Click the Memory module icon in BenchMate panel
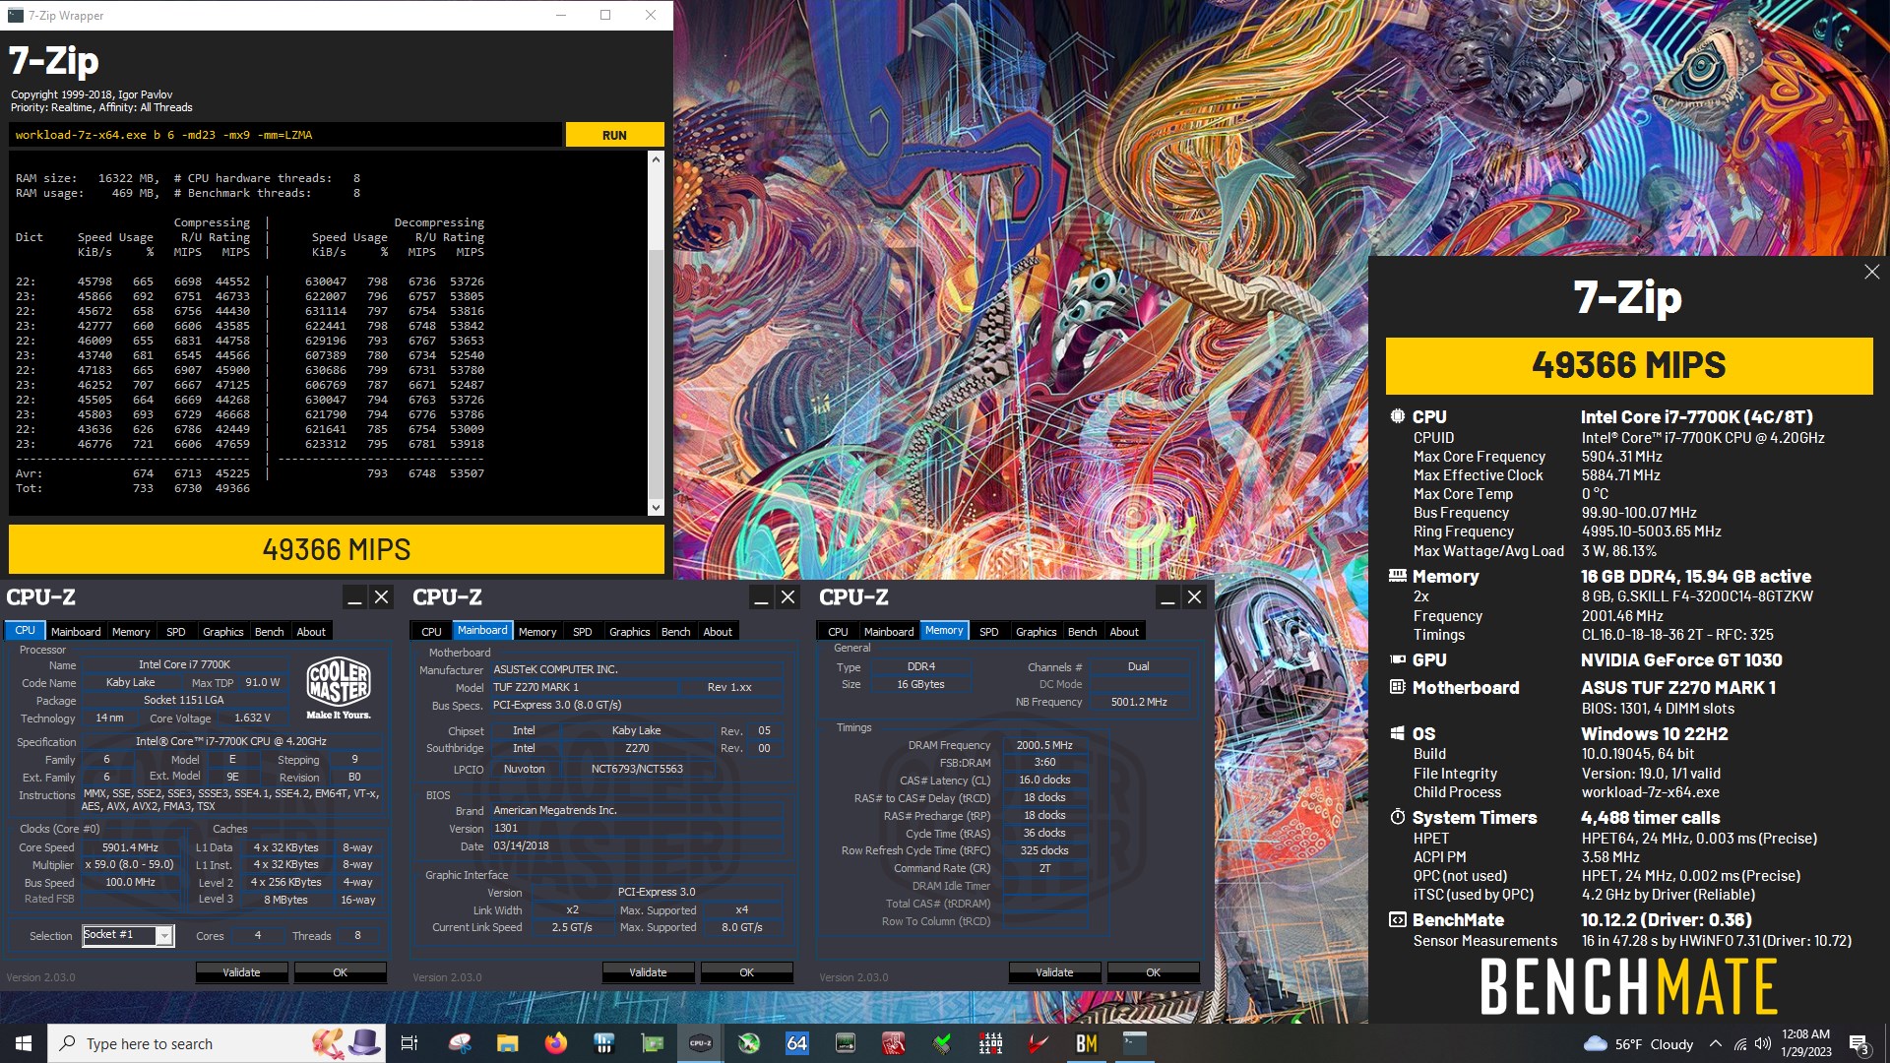The width and height of the screenshot is (1890, 1063). tap(1397, 576)
